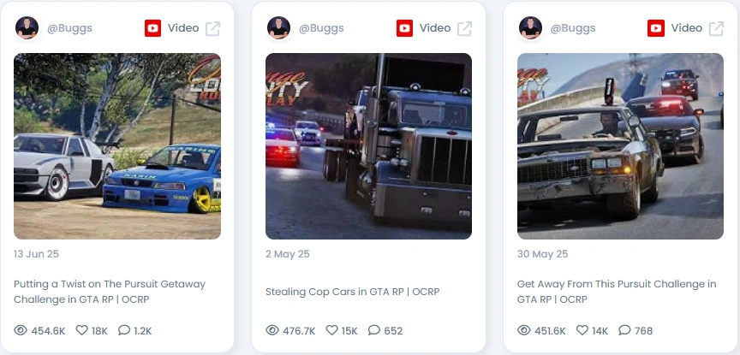740x355 pixels.
Task: Click the 652 comments bubble icon
Action: [x=373, y=330]
